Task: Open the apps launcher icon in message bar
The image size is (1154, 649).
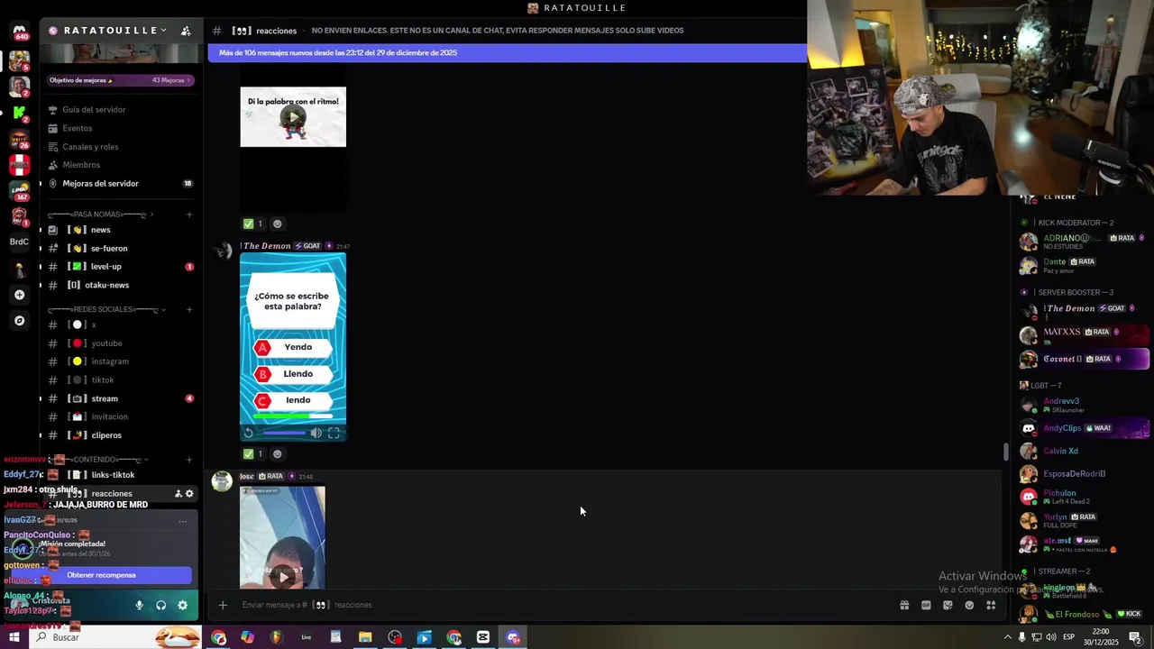Action: coord(991,605)
